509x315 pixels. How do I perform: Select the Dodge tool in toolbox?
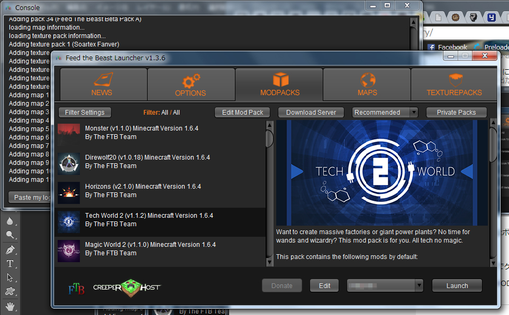click(x=10, y=235)
